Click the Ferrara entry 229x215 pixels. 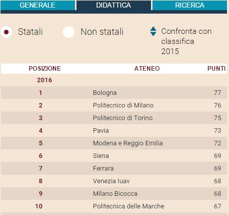tap(103, 169)
